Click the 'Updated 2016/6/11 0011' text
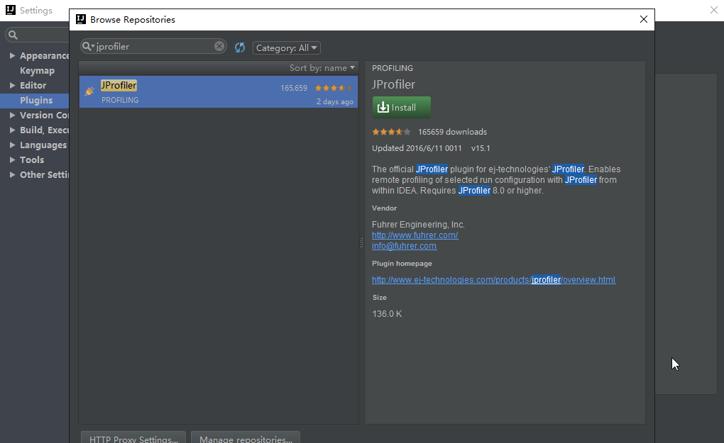This screenshot has width=724, height=443. pos(417,148)
